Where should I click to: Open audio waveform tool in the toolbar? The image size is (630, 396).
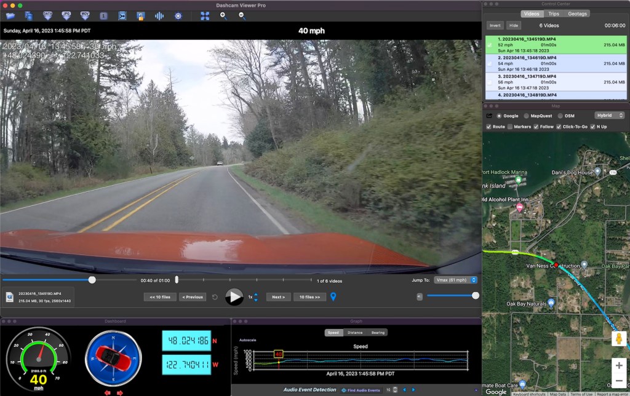[x=160, y=15]
